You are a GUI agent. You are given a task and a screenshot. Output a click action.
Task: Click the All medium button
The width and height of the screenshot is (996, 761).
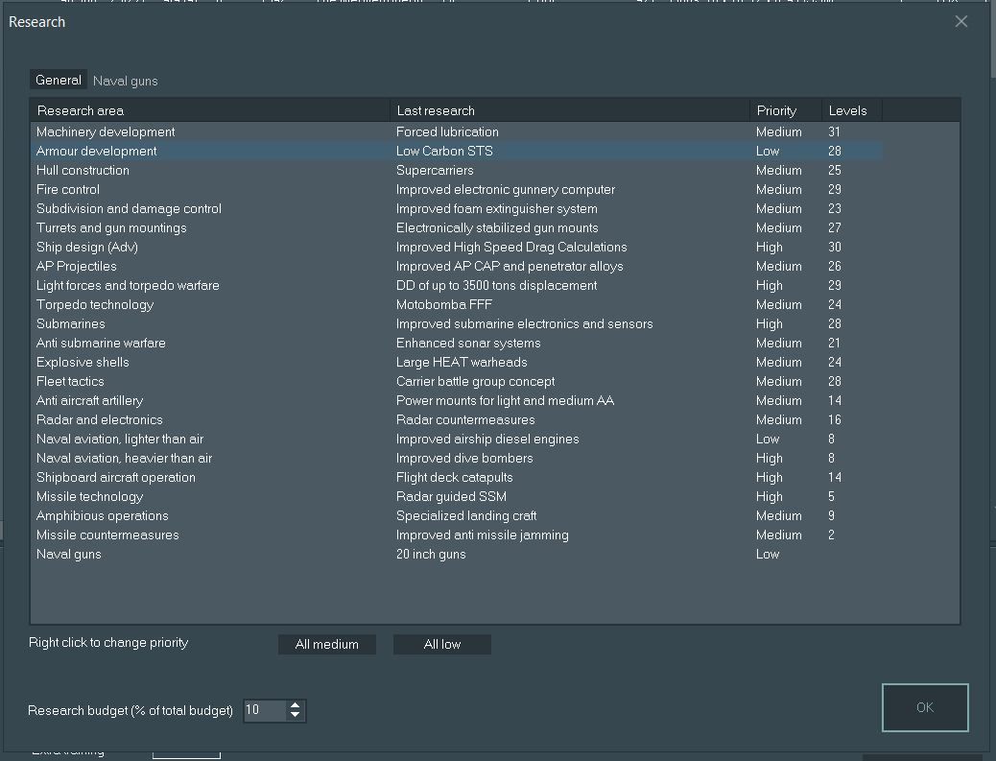point(327,644)
